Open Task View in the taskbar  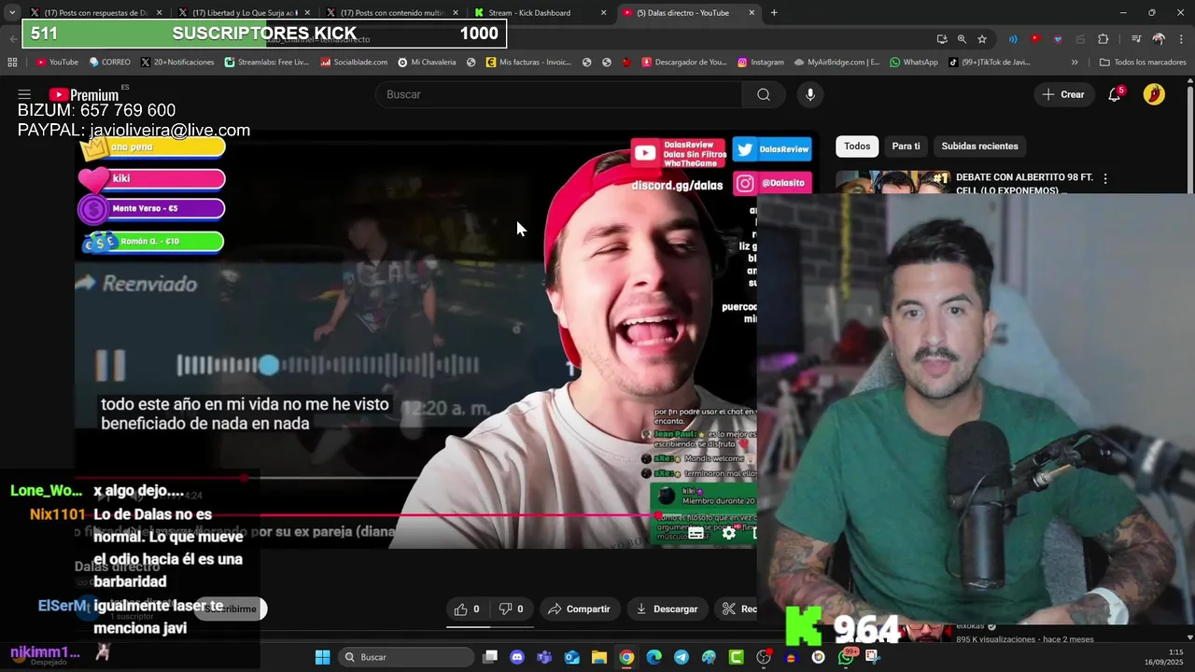point(490,657)
